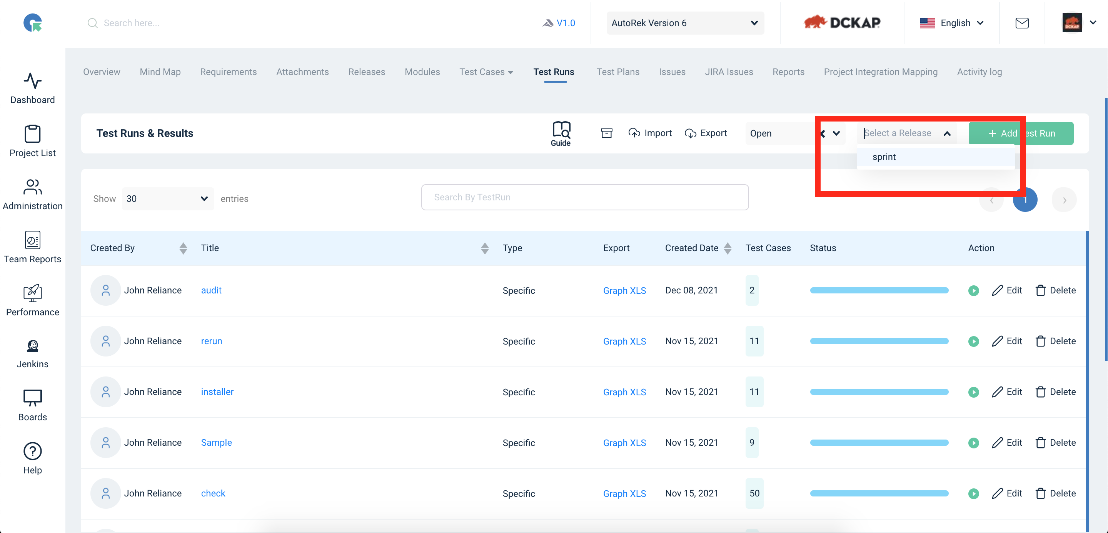Viewport: 1108px width, 533px height.
Task: Open the check test run link
Action: (213, 493)
